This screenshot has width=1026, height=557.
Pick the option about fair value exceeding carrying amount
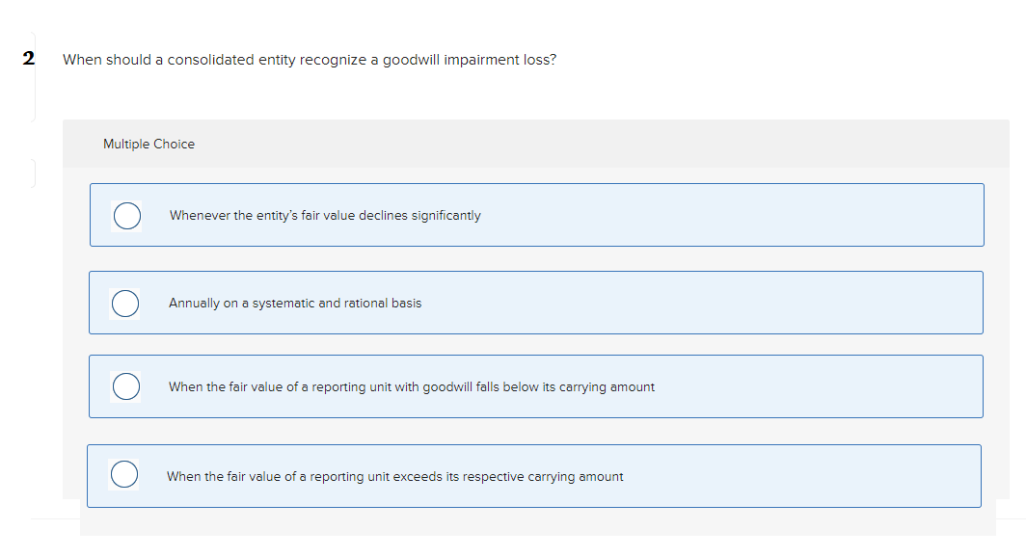tap(395, 475)
